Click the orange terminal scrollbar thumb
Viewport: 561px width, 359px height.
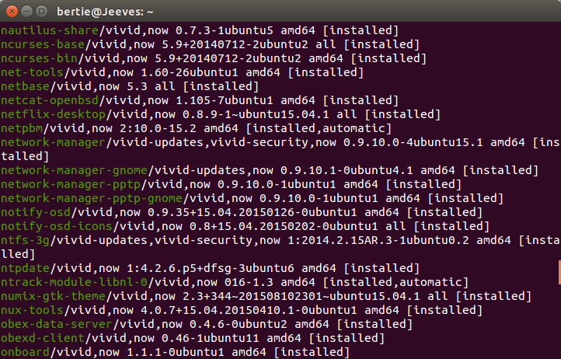tap(559, 272)
